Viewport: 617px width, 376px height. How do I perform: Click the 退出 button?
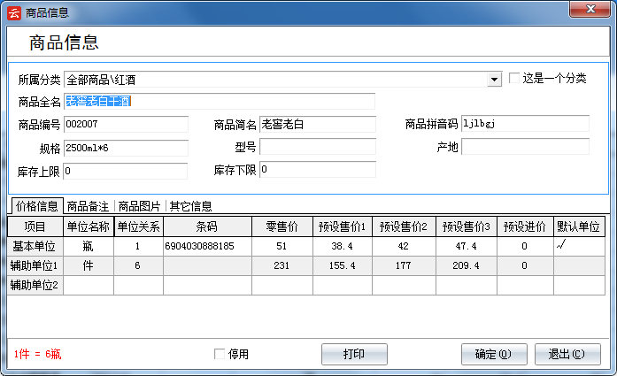pos(567,354)
